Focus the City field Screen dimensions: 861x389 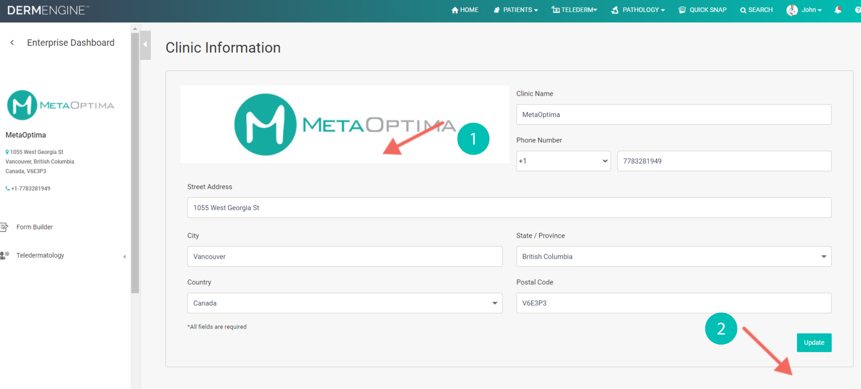(x=345, y=256)
